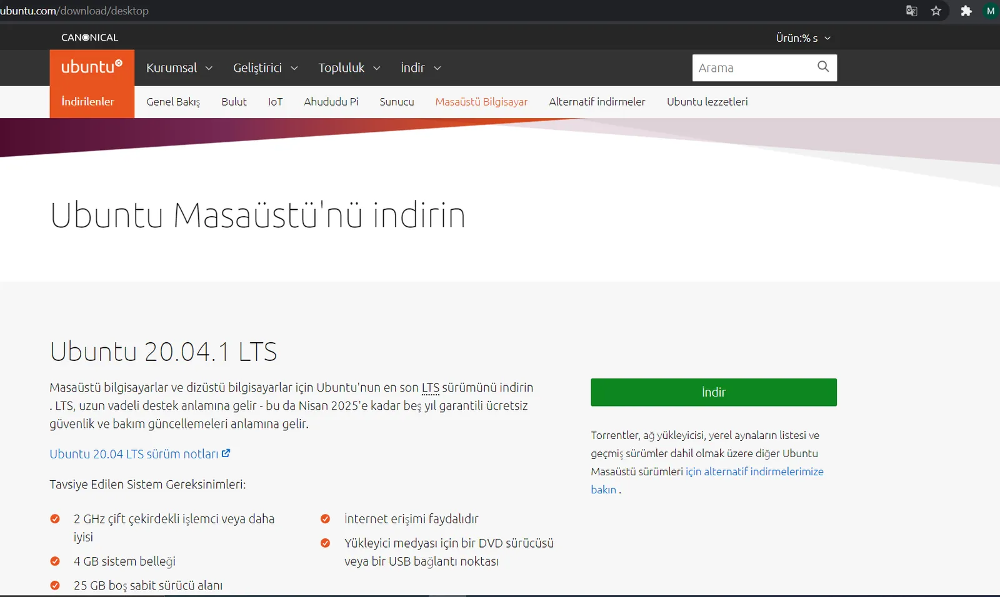Open the Topluluk dropdown menu
The image size is (1000, 597).
point(349,67)
